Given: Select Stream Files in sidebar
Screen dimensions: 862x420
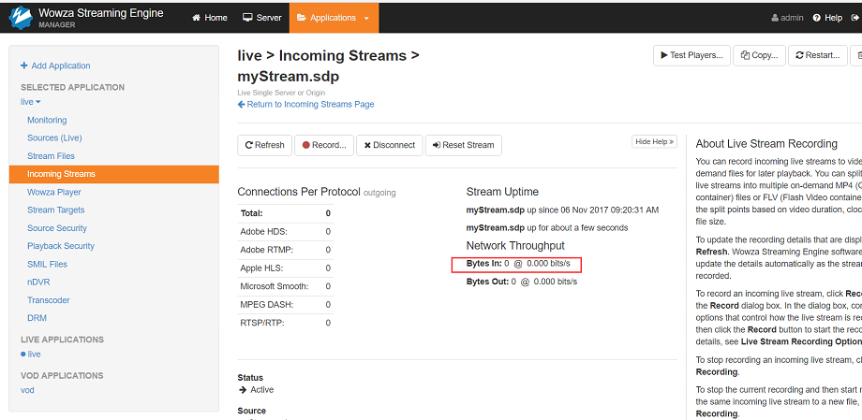Looking at the screenshot, I should (x=51, y=156).
